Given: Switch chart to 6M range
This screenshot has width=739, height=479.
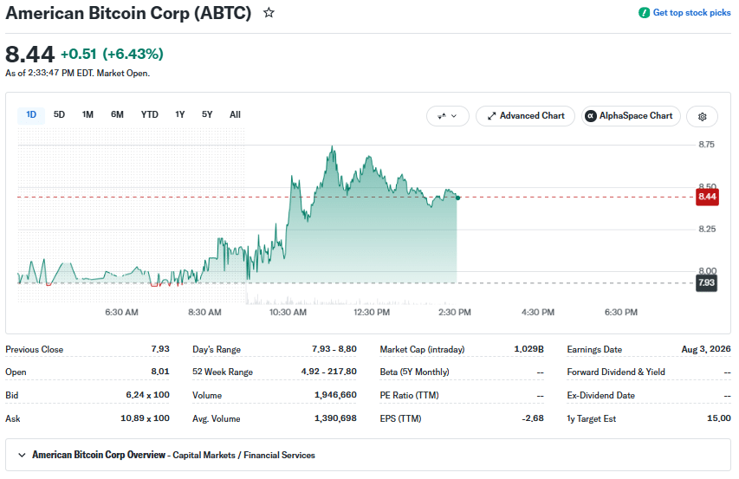Looking at the screenshot, I should pyautogui.click(x=117, y=115).
